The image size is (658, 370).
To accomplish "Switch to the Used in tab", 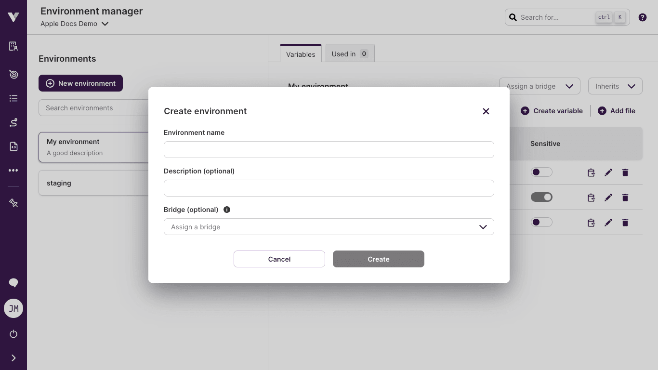I will (350, 54).
